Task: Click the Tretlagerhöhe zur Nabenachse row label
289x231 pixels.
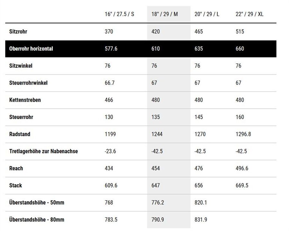Action: coord(43,151)
